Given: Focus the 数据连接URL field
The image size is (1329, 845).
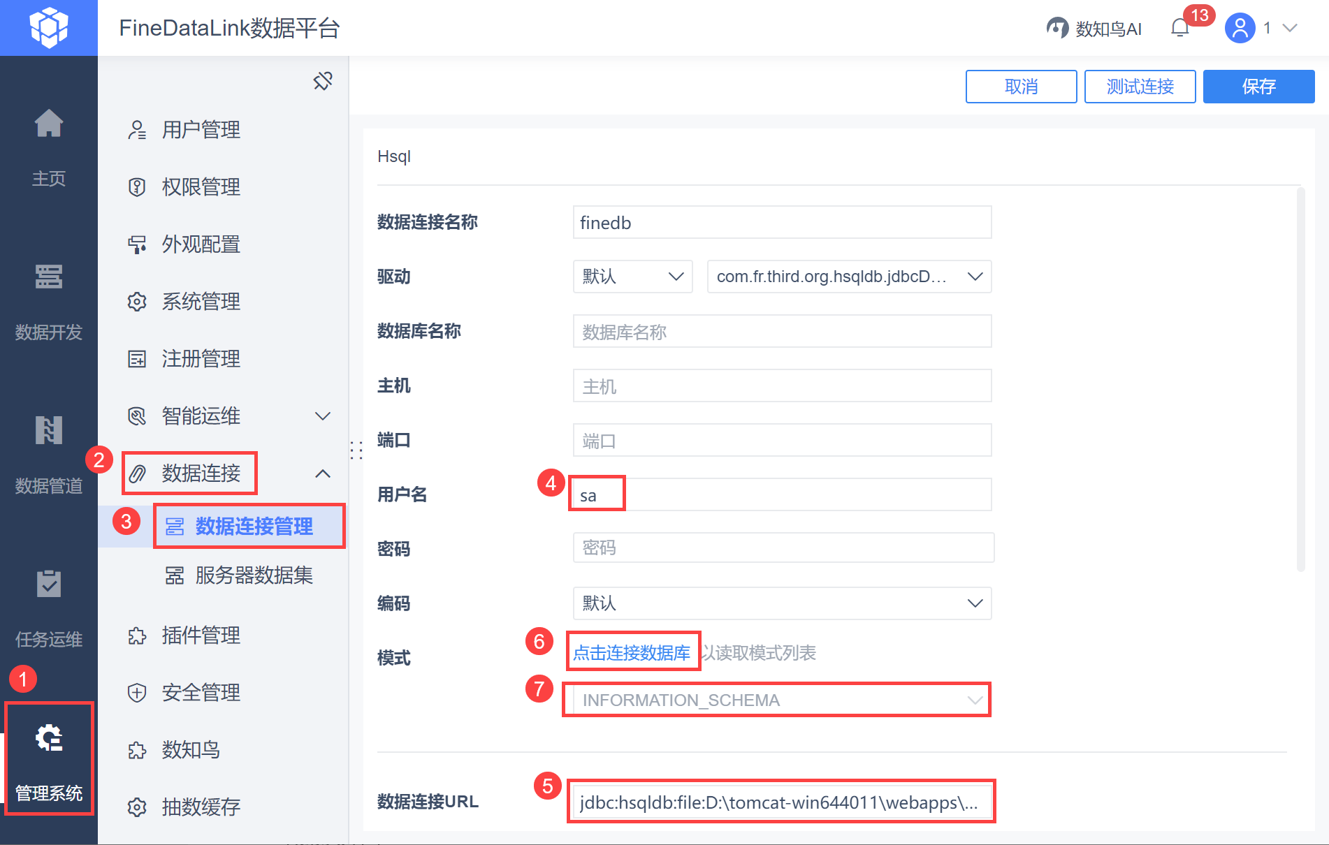Looking at the screenshot, I should pyautogui.click(x=782, y=802).
